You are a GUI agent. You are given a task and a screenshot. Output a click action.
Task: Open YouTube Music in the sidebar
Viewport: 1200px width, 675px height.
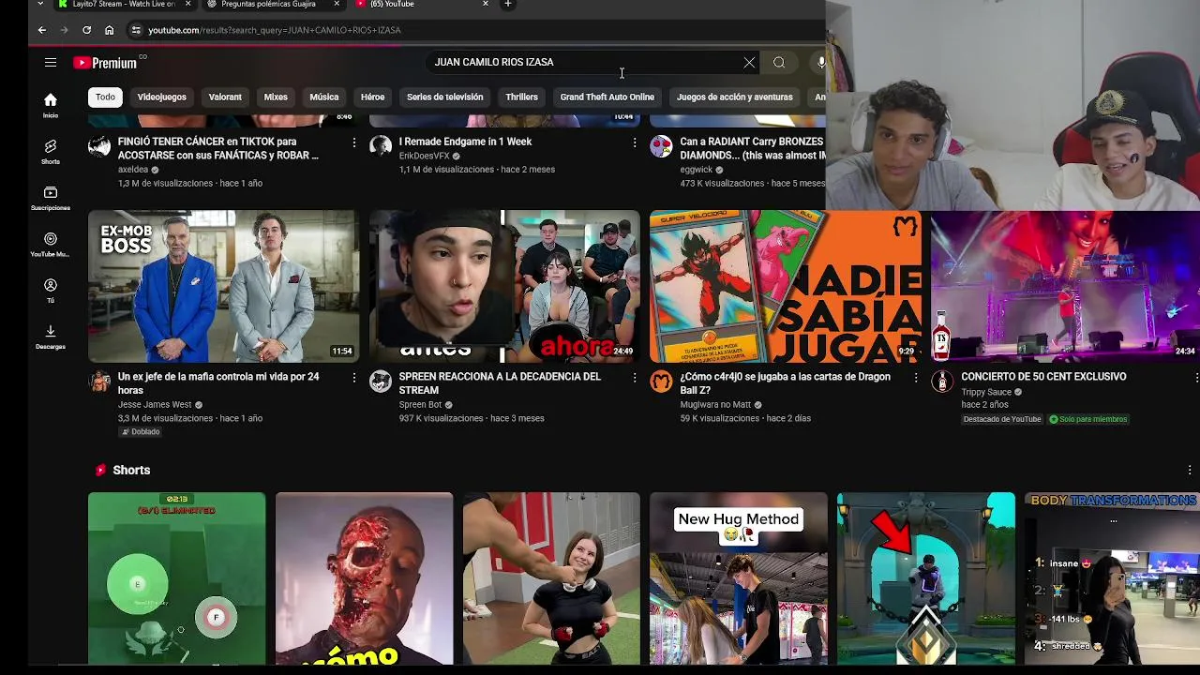(51, 245)
